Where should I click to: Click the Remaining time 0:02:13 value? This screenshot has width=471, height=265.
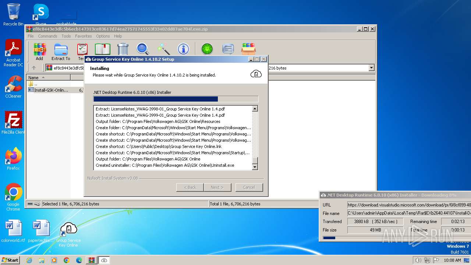pos(456,222)
